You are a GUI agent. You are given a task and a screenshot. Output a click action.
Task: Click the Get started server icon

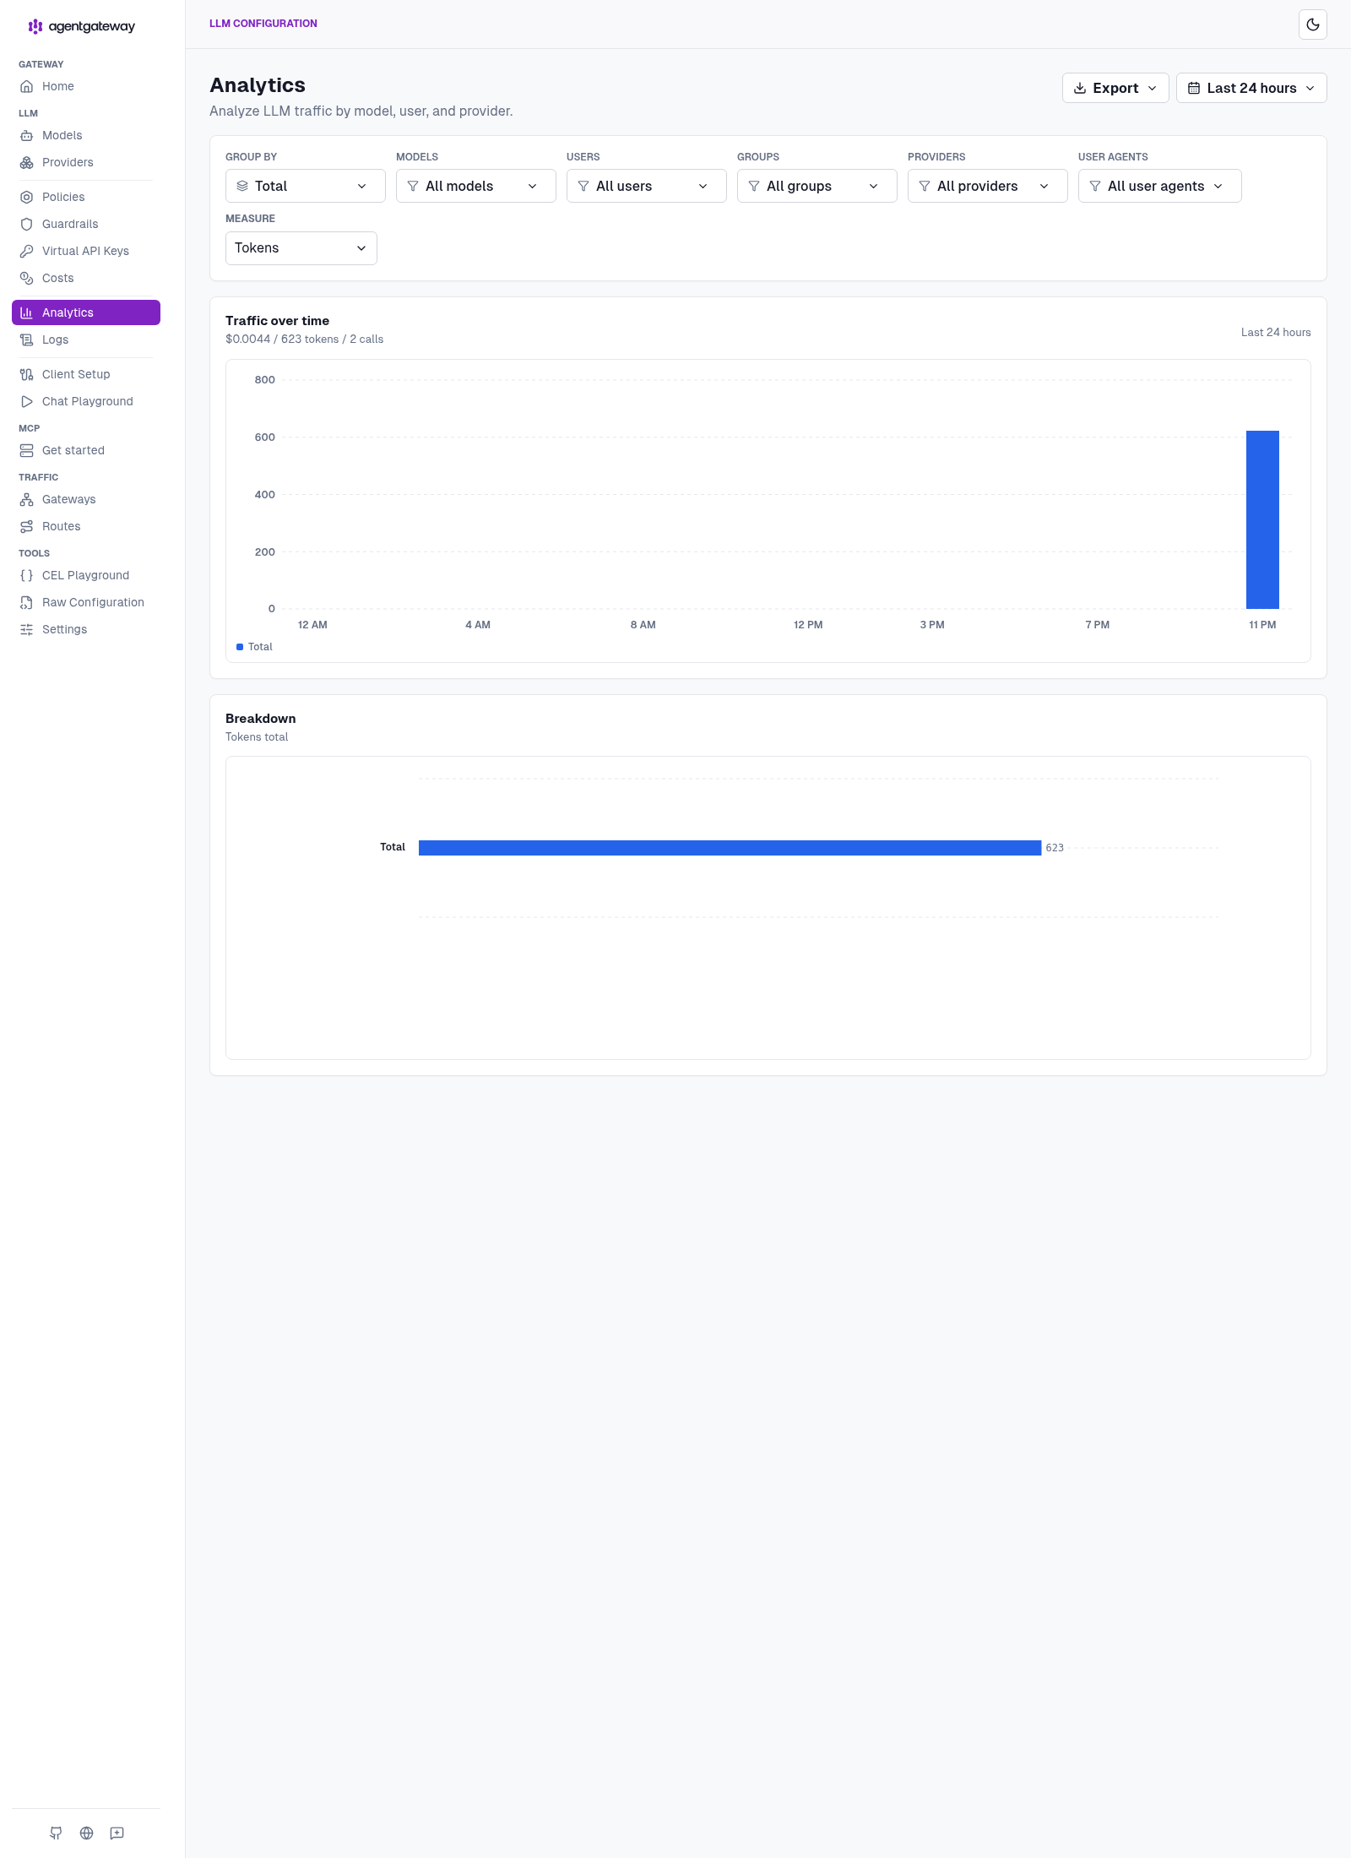(27, 450)
